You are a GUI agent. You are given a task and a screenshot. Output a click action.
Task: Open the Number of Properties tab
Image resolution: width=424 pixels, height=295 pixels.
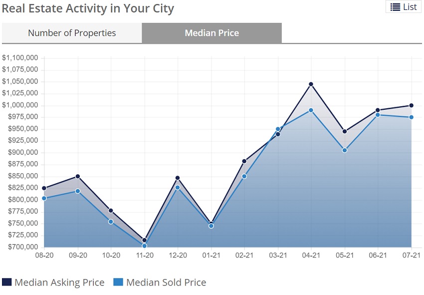[72, 33]
